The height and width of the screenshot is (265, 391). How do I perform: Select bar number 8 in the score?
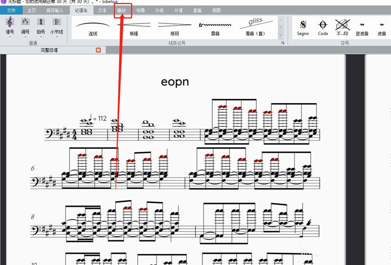pyautogui.click(x=32, y=217)
